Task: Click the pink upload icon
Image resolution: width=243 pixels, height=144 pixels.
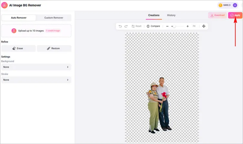Action: (x=14, y=31)
